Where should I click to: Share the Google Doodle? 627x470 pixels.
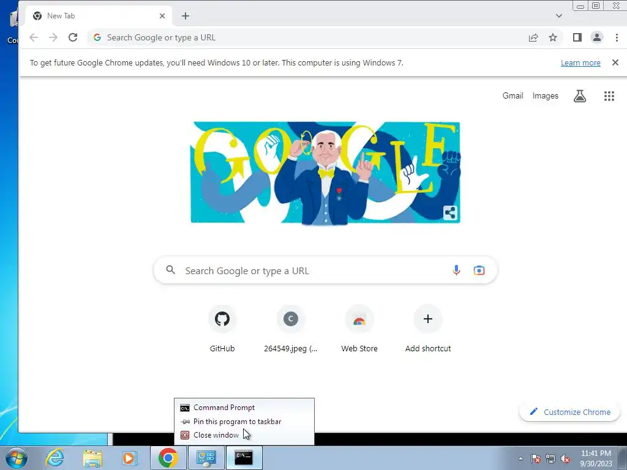(x=450, y=212)
